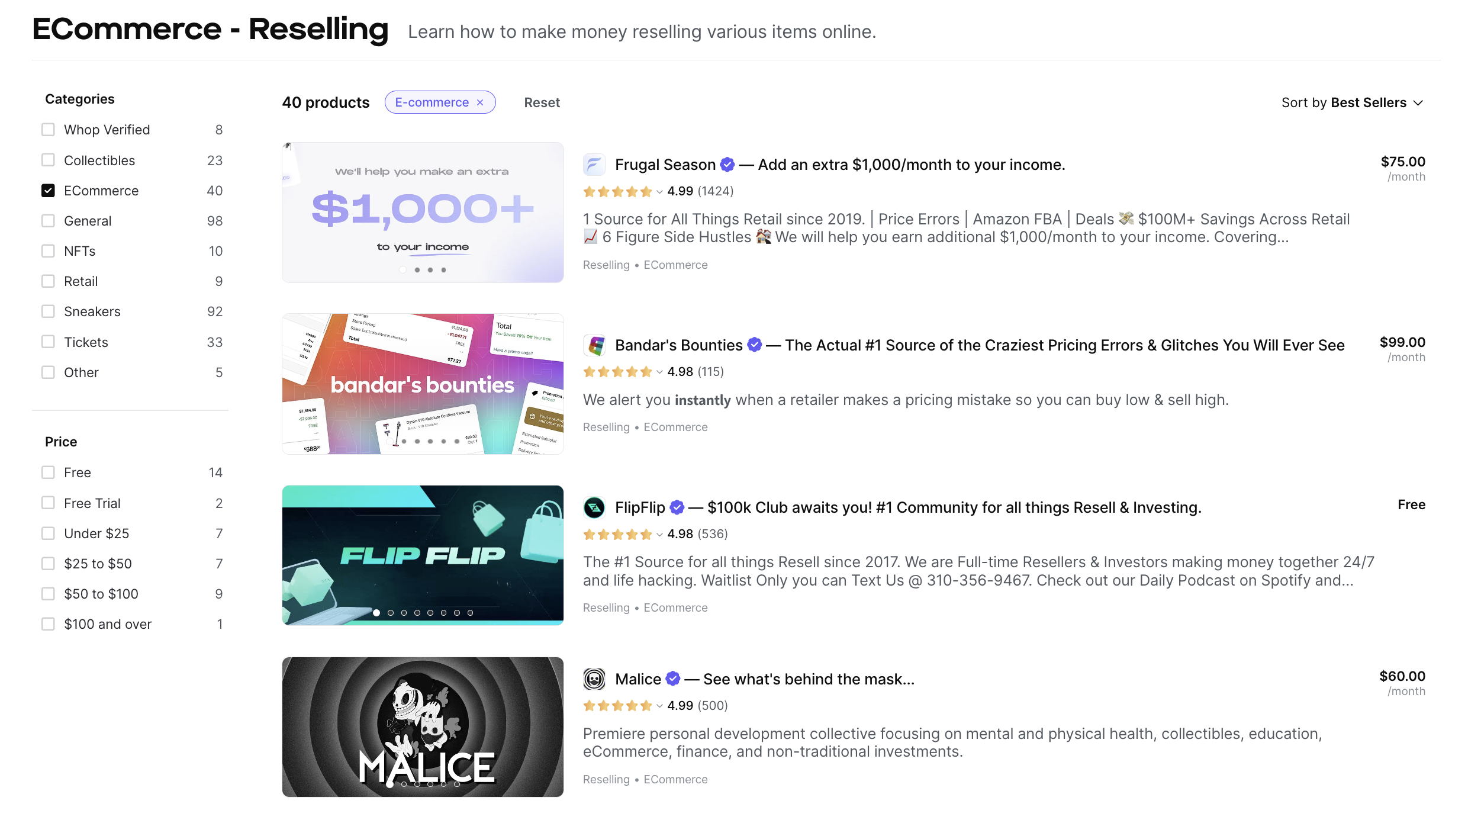The width and height of the screenshot is (1481, 823).
Task: Select the FlipFlip logo icon
Action: (594, 507)
